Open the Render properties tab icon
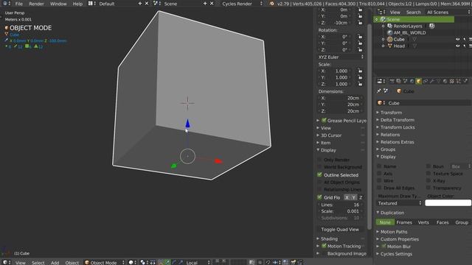Screen dimensions: 472x265 coord(392,81)
